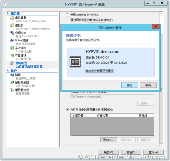
Task: Click the 虚拟机 icon in the server list
Action: (x=12, y=25)
